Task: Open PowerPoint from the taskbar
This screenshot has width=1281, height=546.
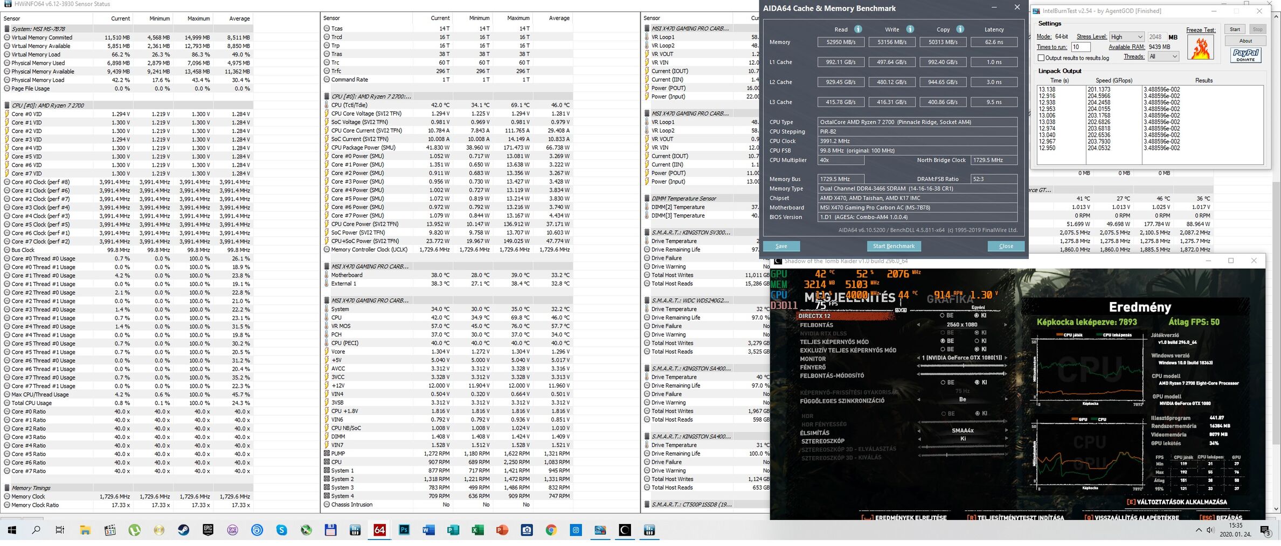Action: point(502,530)
